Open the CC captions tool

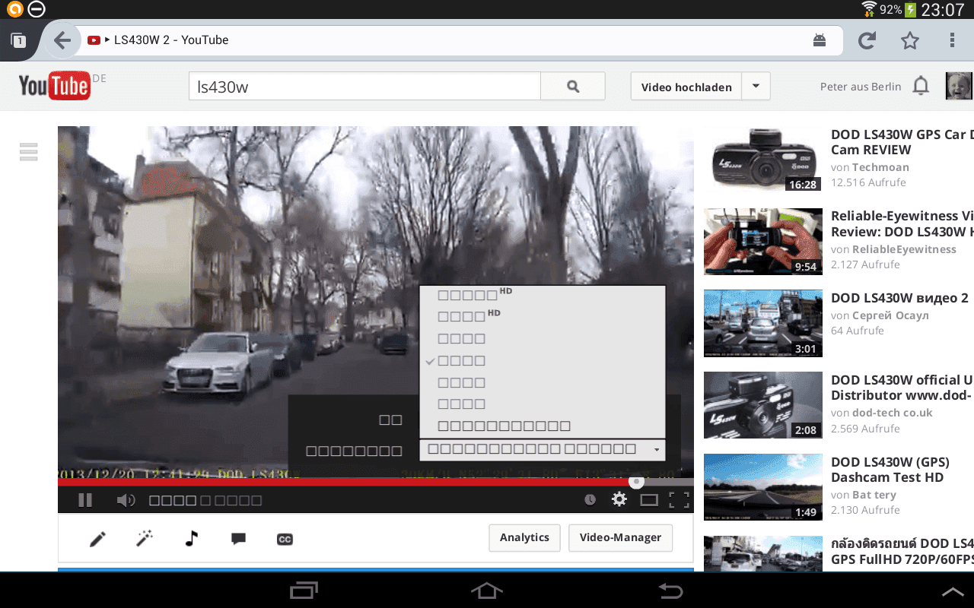coord(285,540)
